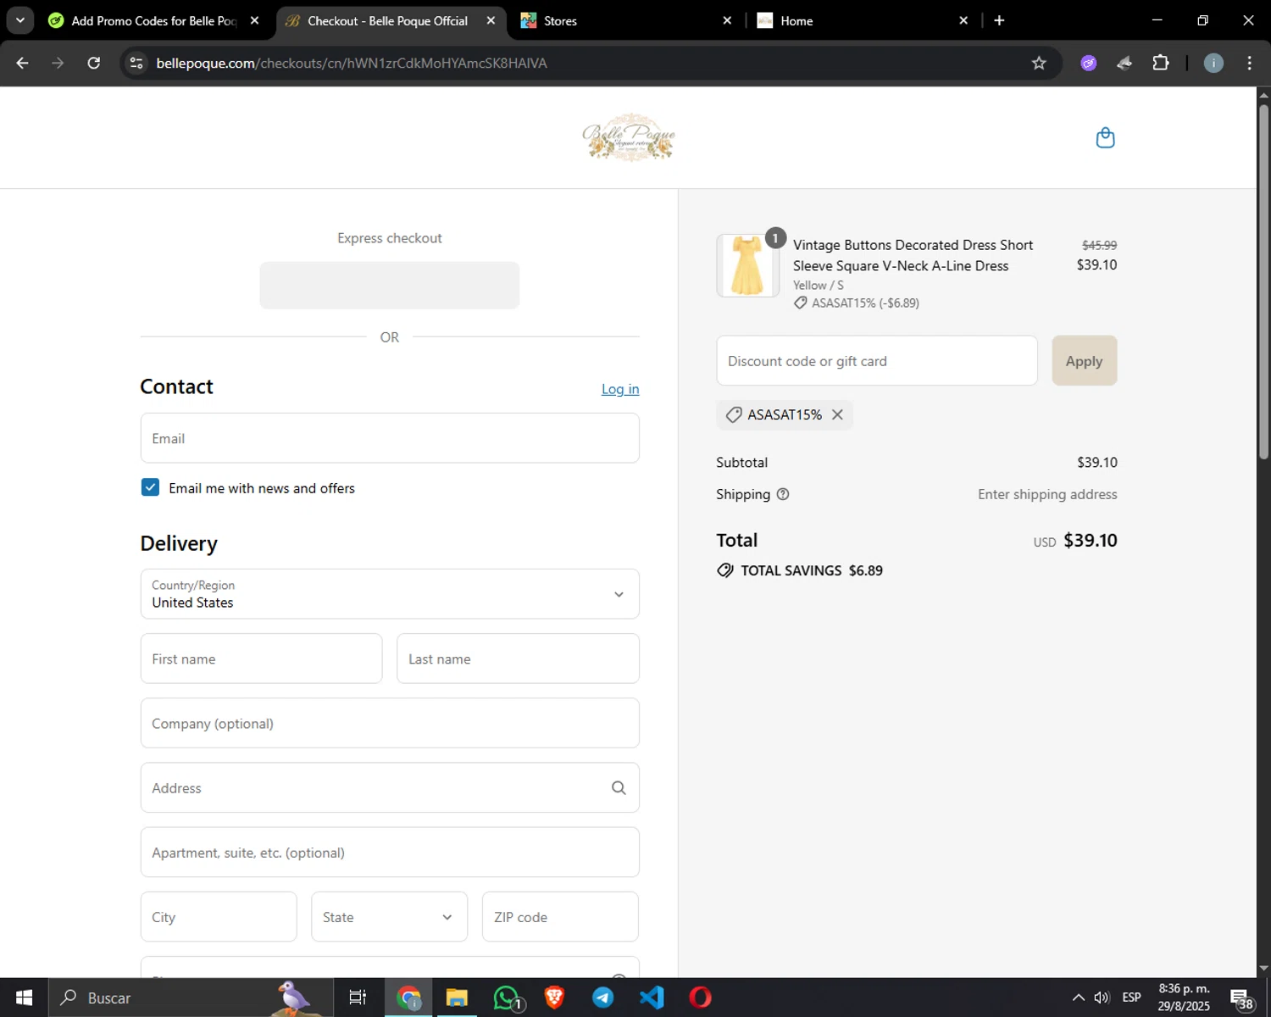Bookmark this page with the star
1271x1017 pixels.
click(x=1039, y=63)
